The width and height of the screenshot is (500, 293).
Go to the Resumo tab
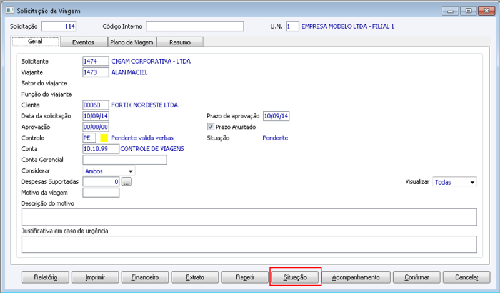click(x=180, y=42)
